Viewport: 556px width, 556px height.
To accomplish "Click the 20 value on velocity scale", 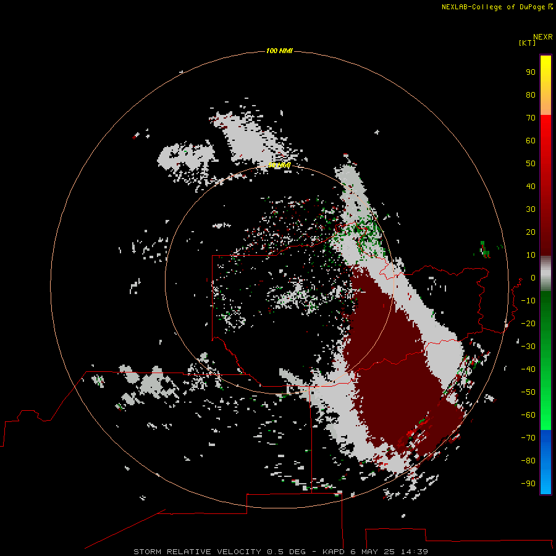I will click(531, 232).
